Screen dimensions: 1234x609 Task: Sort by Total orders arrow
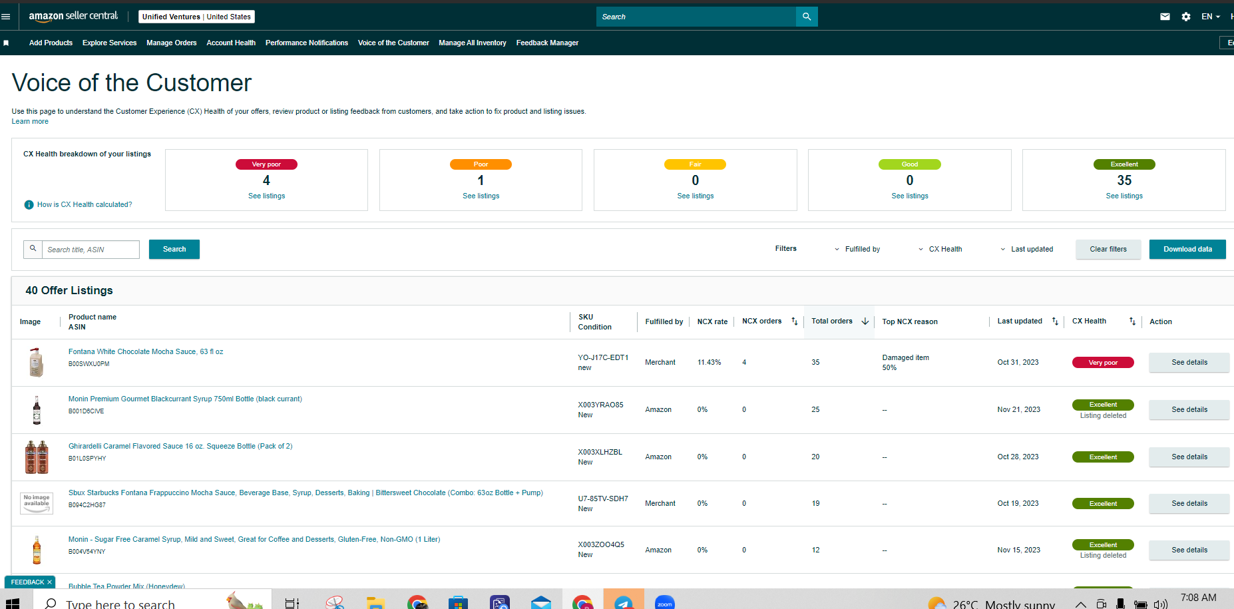tap(865, 321)
